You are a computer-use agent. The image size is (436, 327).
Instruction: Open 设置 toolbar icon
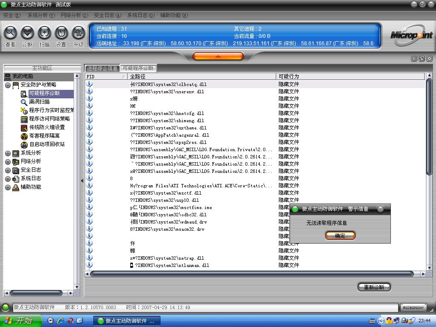tap(61, 33)
